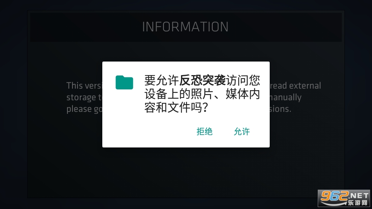Click the background text 'sions.'
Image resolution: width=372 pixels, height=209 pixels.
(281, 109)
